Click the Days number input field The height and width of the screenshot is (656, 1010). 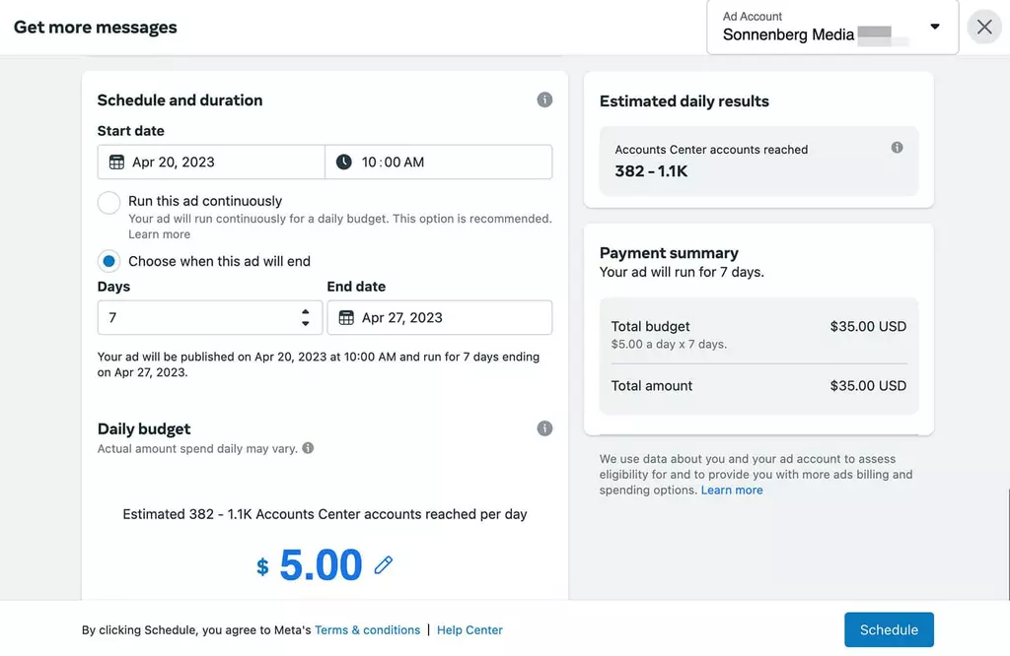point(197,318)
